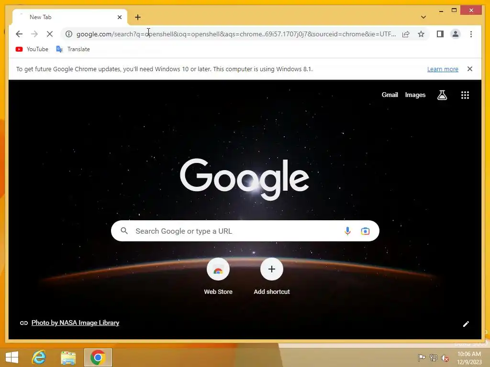Search by image with camera icon
490x367 pixels.
point(365,231)
